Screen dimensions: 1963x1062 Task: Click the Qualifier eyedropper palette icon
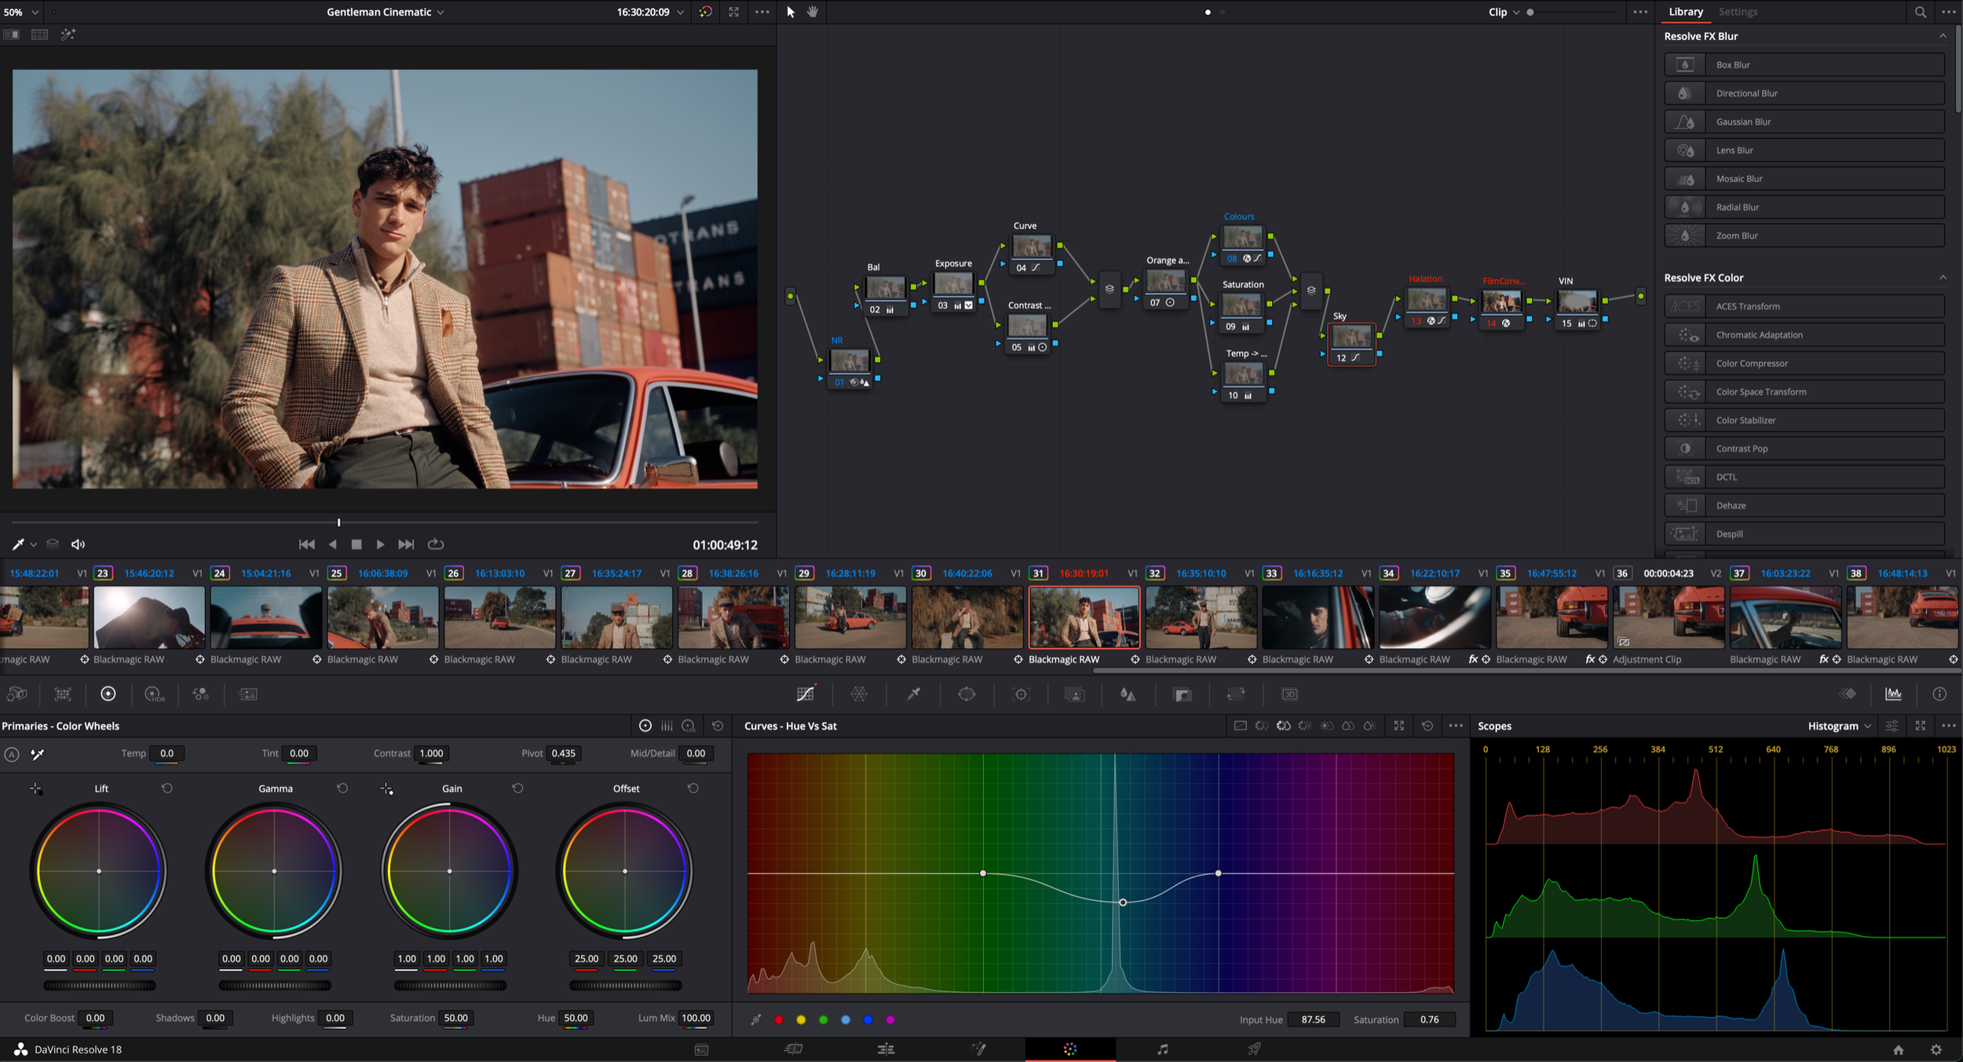[x=913, y=694]
